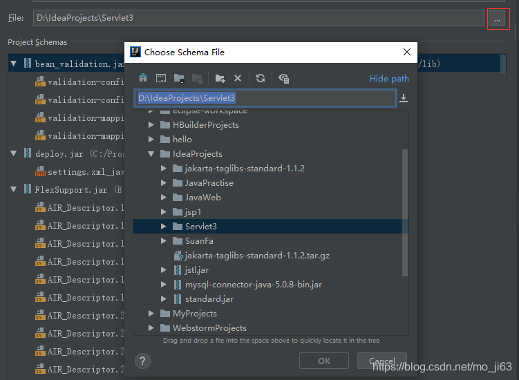Jump to Project directory icon

179,79
